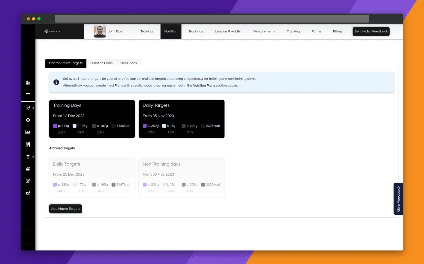Click Add Macro Targets button
Viewport: 424px width, 264px height.
(x=65, y=209)
